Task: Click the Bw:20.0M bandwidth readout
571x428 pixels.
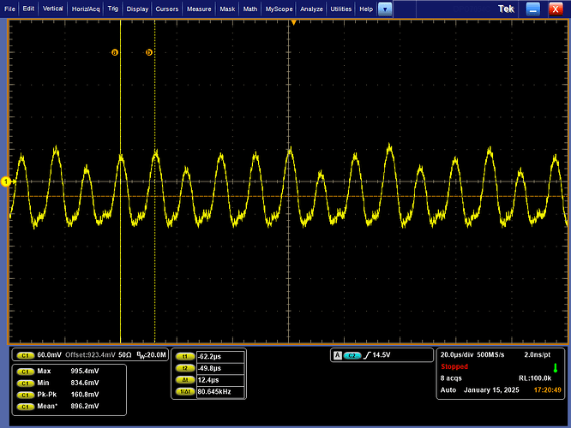Action: click(x=151, y=355)
